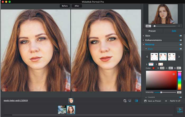
Task: Expand the Enhancements section triangle
Action: coord(144,40)
